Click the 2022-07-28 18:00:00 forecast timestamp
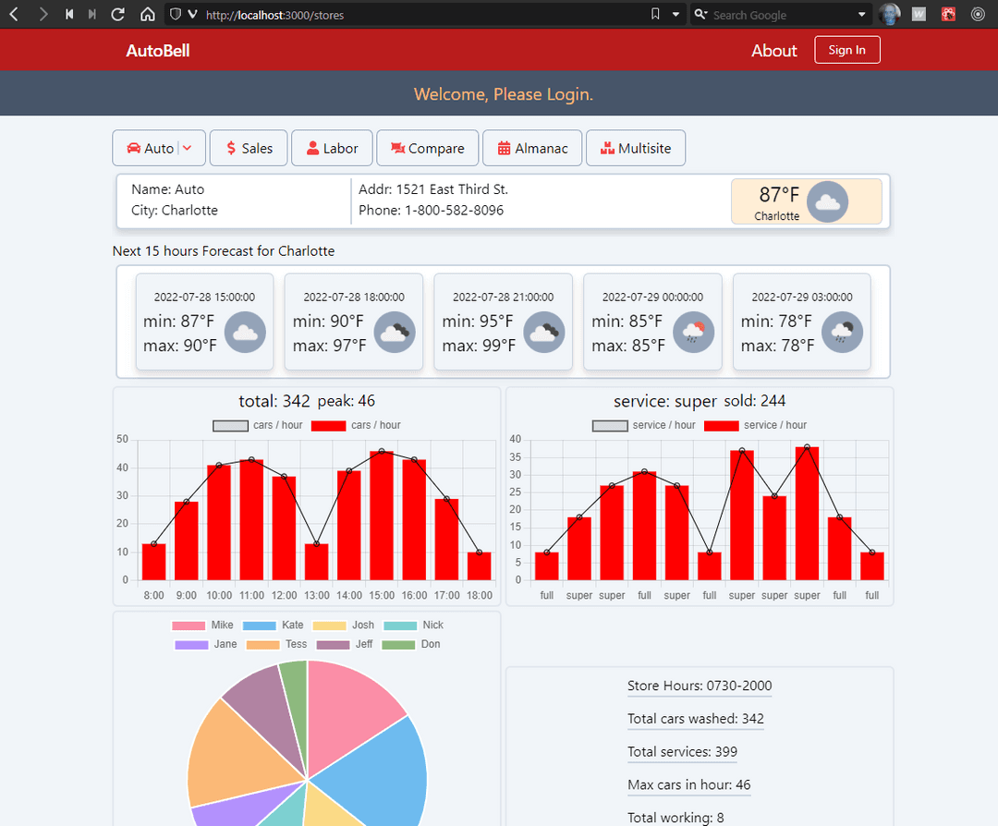This screenshot has height=826, width=998. [x=354, y=298]
